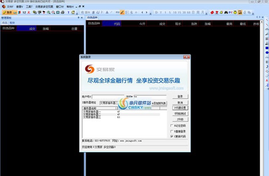Viewport: 269px width, 176px height.
Task: Select the blue T text tool
Action: click(x=68, y=12)
